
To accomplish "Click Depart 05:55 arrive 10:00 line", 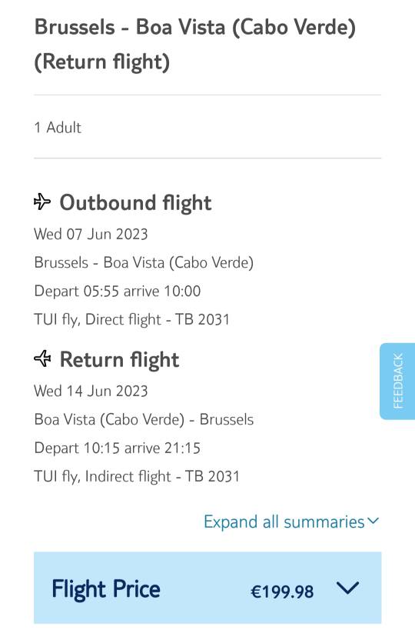I will pos(118,291).
